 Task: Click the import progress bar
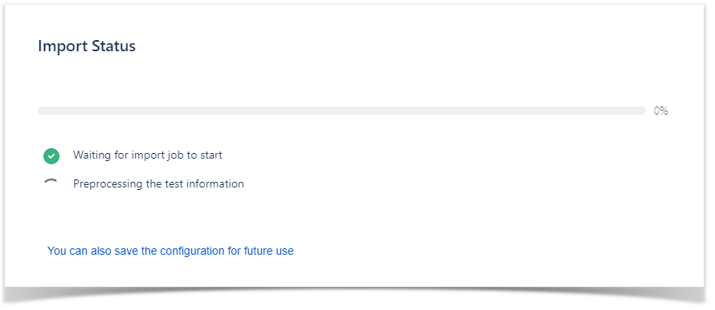[341, 111]
